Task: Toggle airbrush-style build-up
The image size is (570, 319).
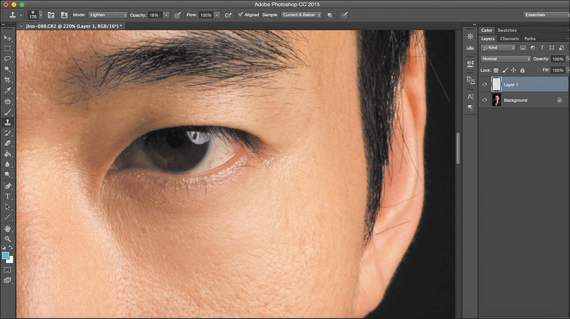Action: click(228, 15)
